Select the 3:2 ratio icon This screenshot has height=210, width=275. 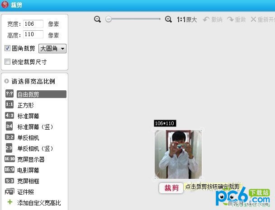tap(9, 137)
